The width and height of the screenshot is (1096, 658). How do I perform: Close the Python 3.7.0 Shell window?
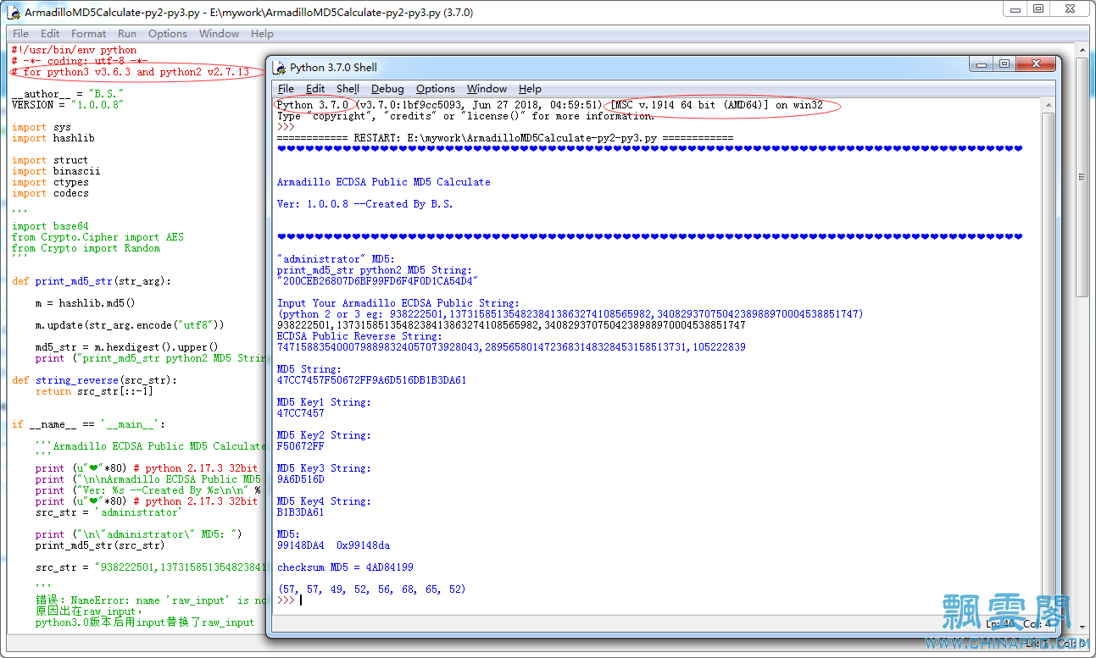point(1036,64)
